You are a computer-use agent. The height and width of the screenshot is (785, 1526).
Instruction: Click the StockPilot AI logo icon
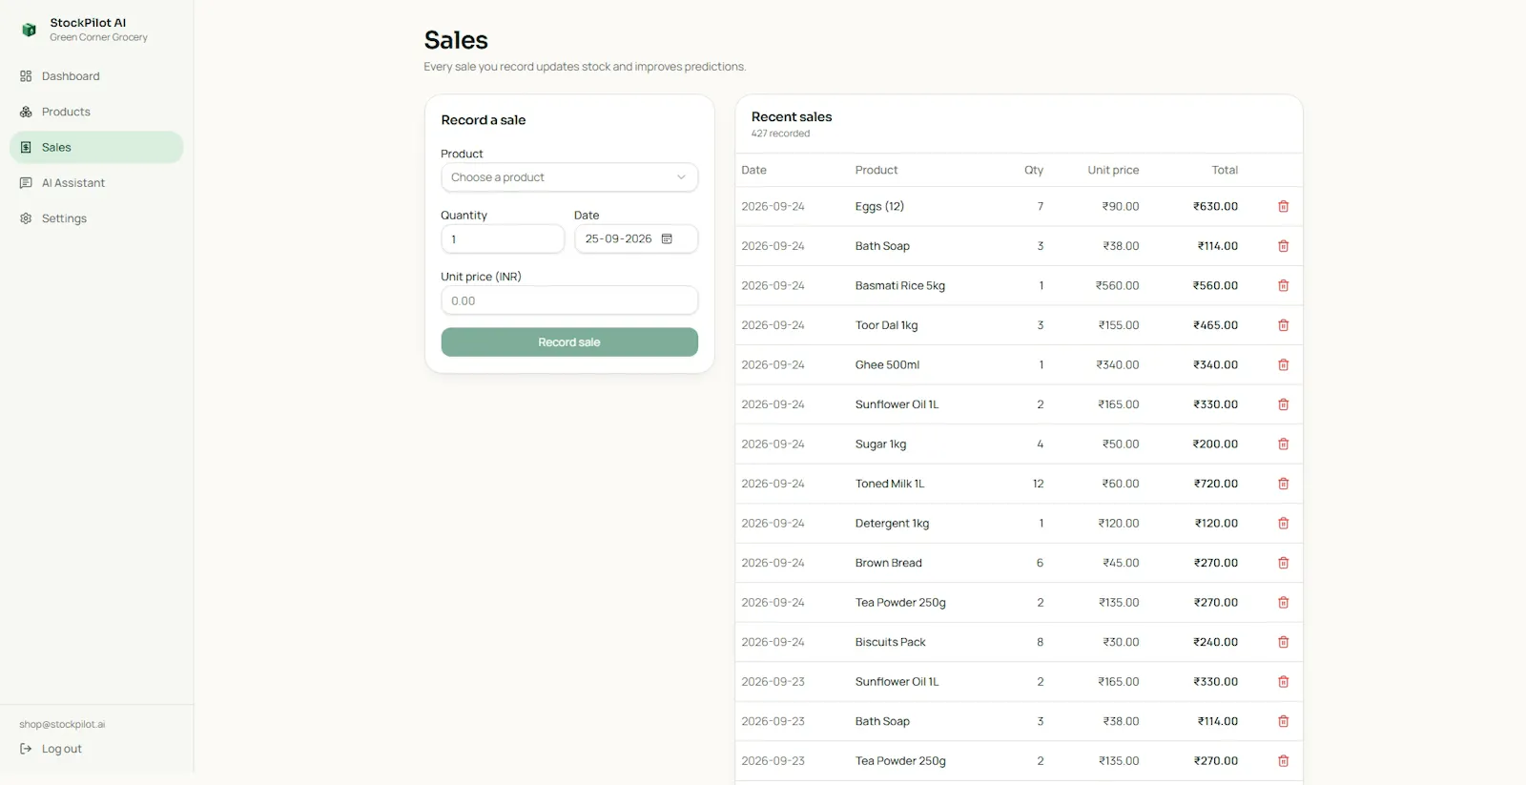[29, 30]
